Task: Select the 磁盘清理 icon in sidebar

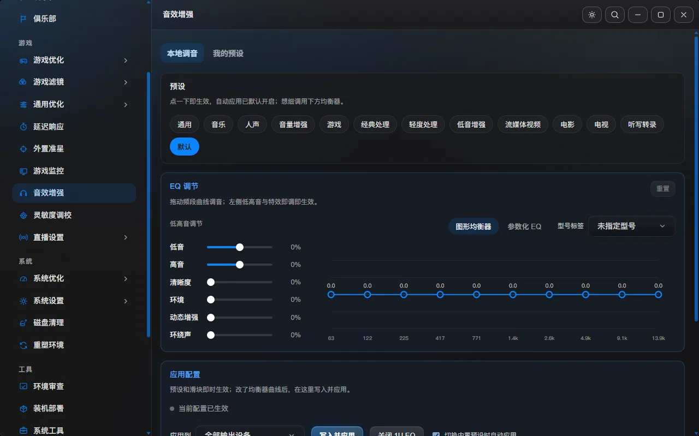Action: 23,322
